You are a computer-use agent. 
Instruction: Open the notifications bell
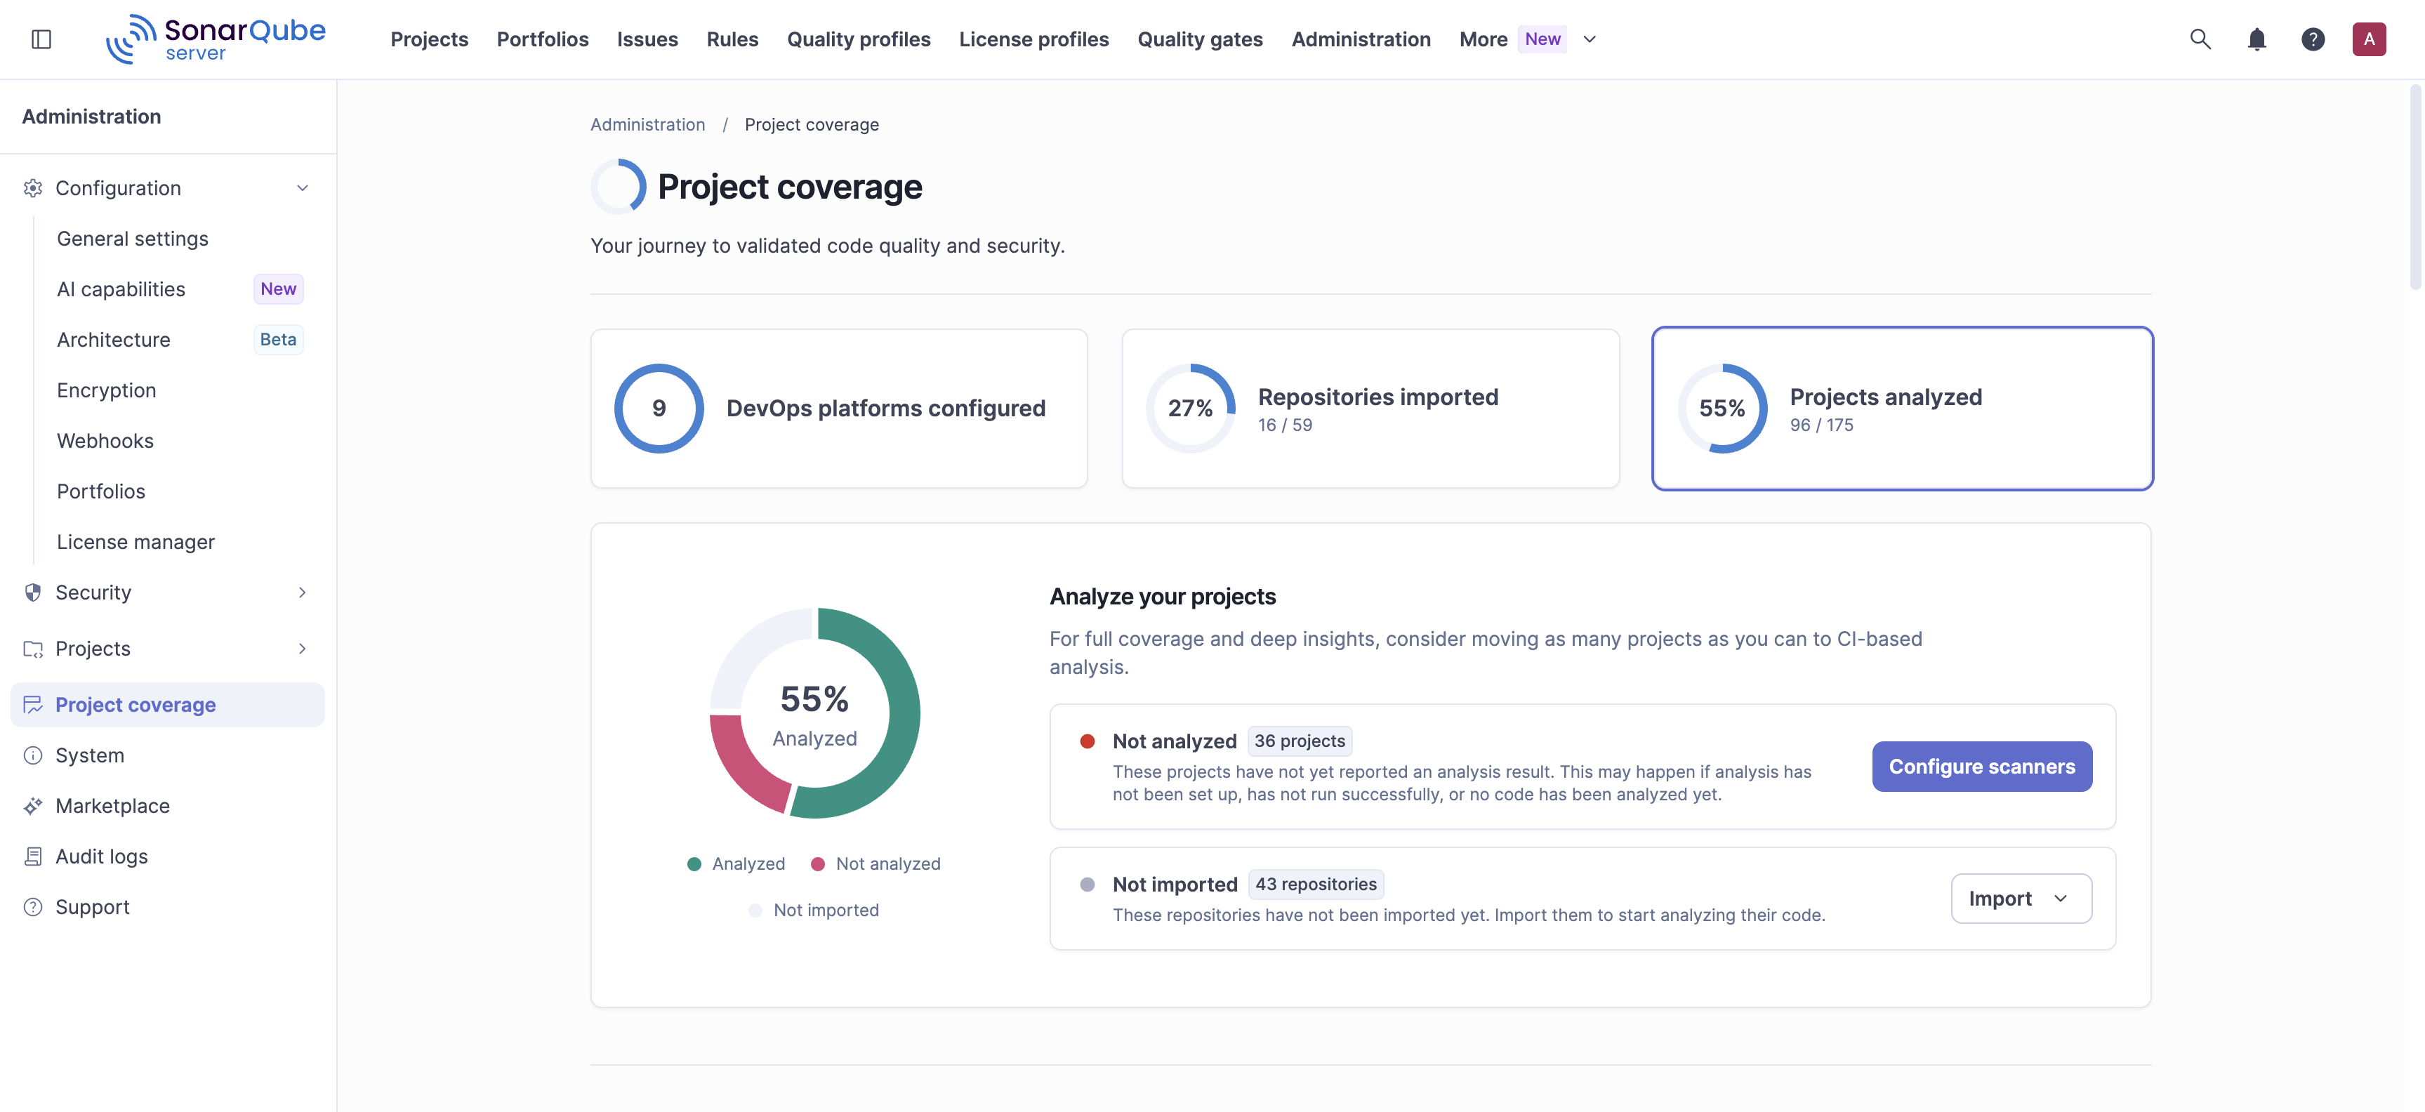[x=2256, y=39]
